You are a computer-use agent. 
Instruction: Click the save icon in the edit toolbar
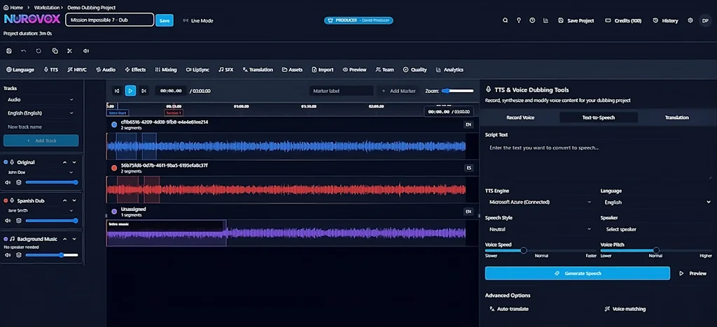click(x=8, y=51)
